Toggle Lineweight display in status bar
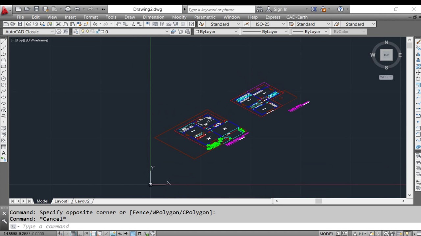This screenshot has width=421, height=236. click(x=126, y=233)
